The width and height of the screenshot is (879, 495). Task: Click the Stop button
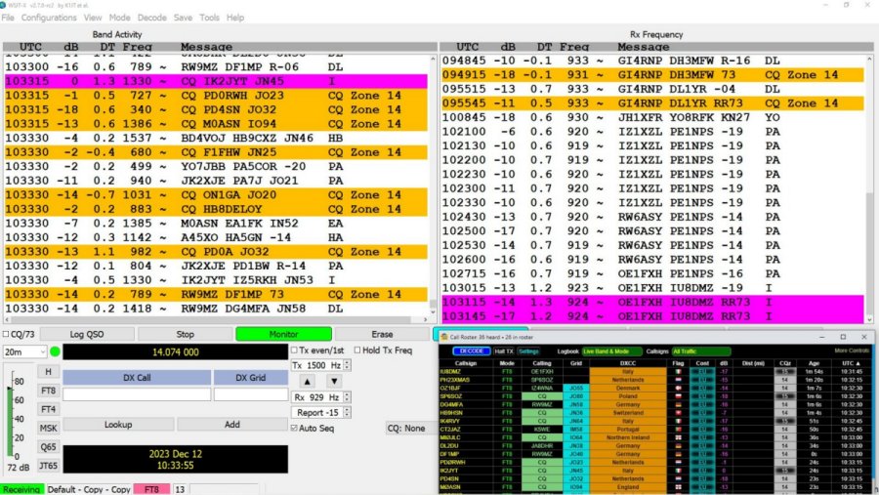[x=185, y=334]
